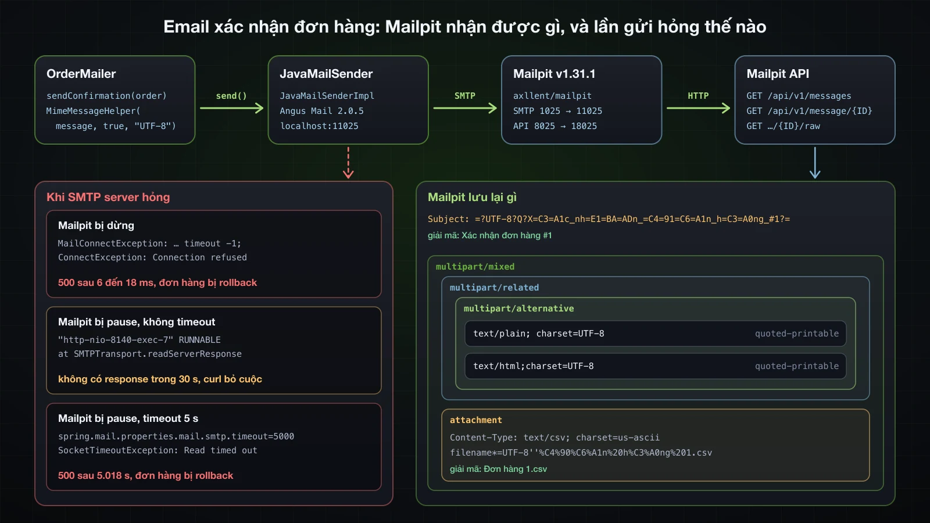Viewport: 930px width, 523px height.
Task: Select the Mailpit v1.31.1 heading
Action: (555, 74)
